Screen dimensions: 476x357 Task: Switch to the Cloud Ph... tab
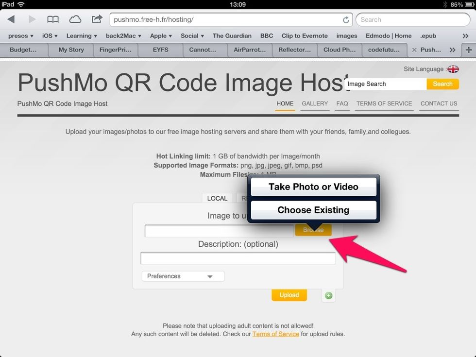pyautogui.click(x=340, y=50)
